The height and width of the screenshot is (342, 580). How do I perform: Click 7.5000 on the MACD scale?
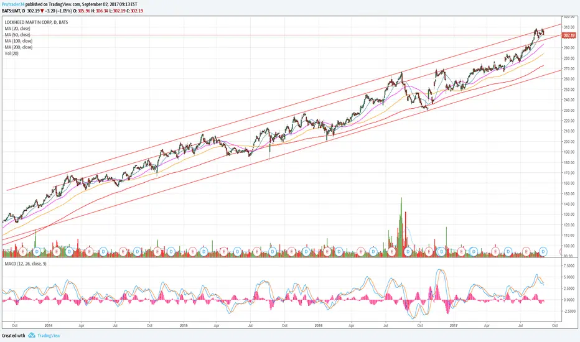[x=569, y=266]
